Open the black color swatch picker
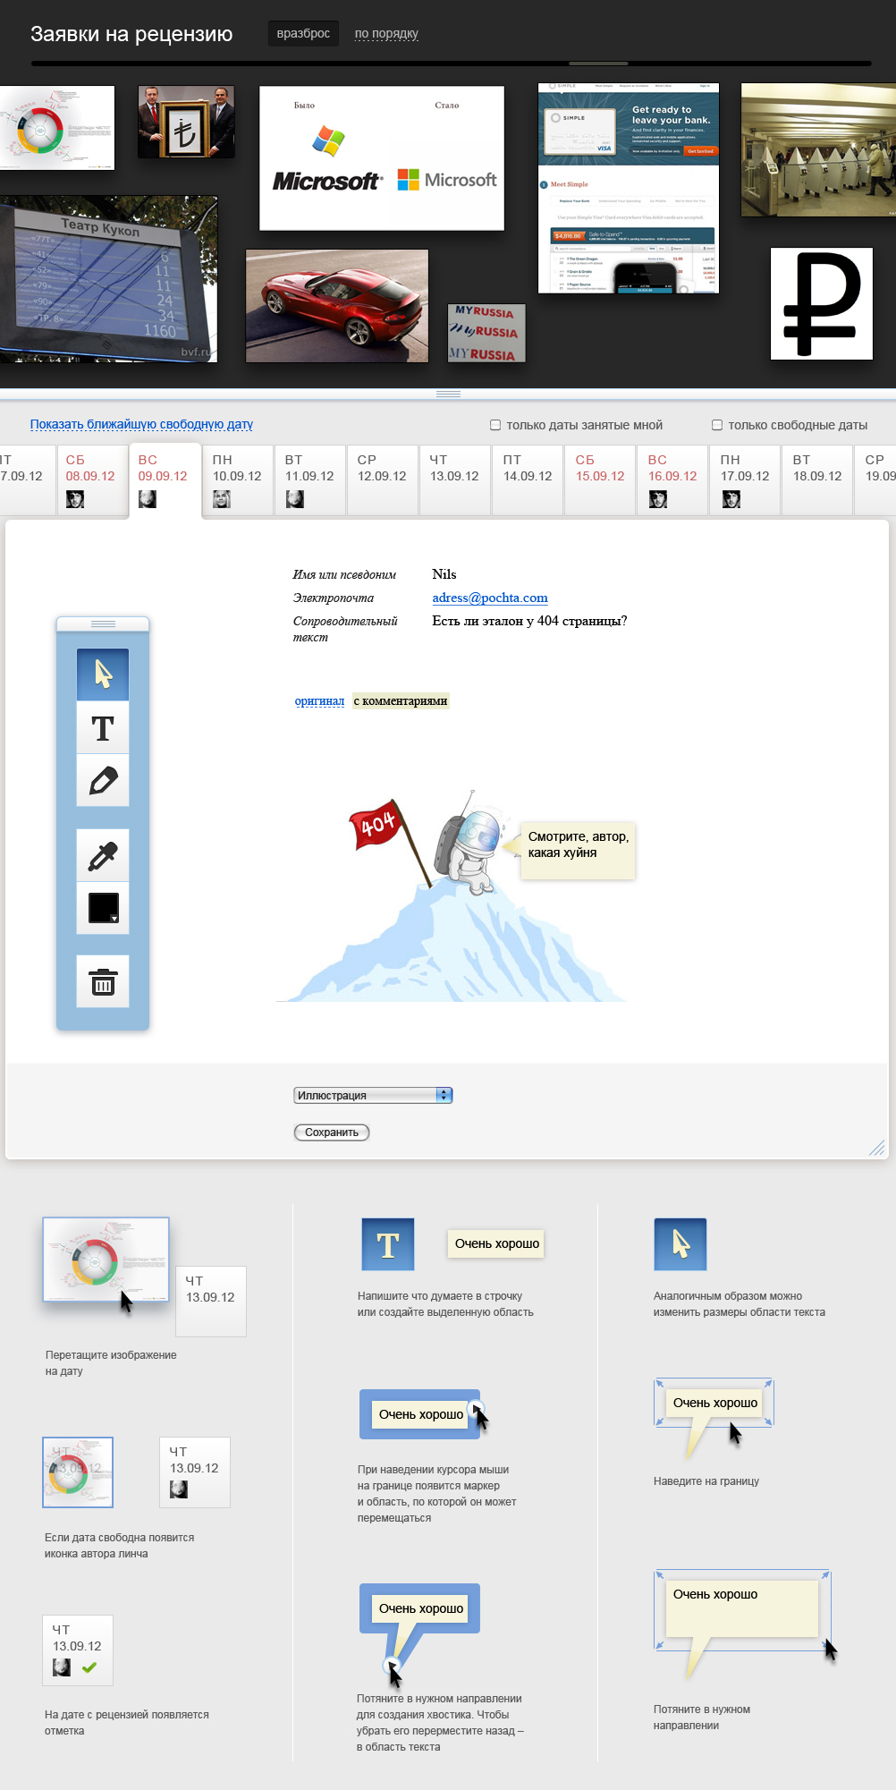Viewport: 896px width, 1790px height. [x=103, y=908]
